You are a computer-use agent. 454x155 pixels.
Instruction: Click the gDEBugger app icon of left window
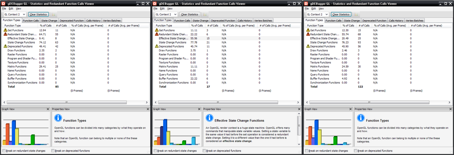pos(4,3)
